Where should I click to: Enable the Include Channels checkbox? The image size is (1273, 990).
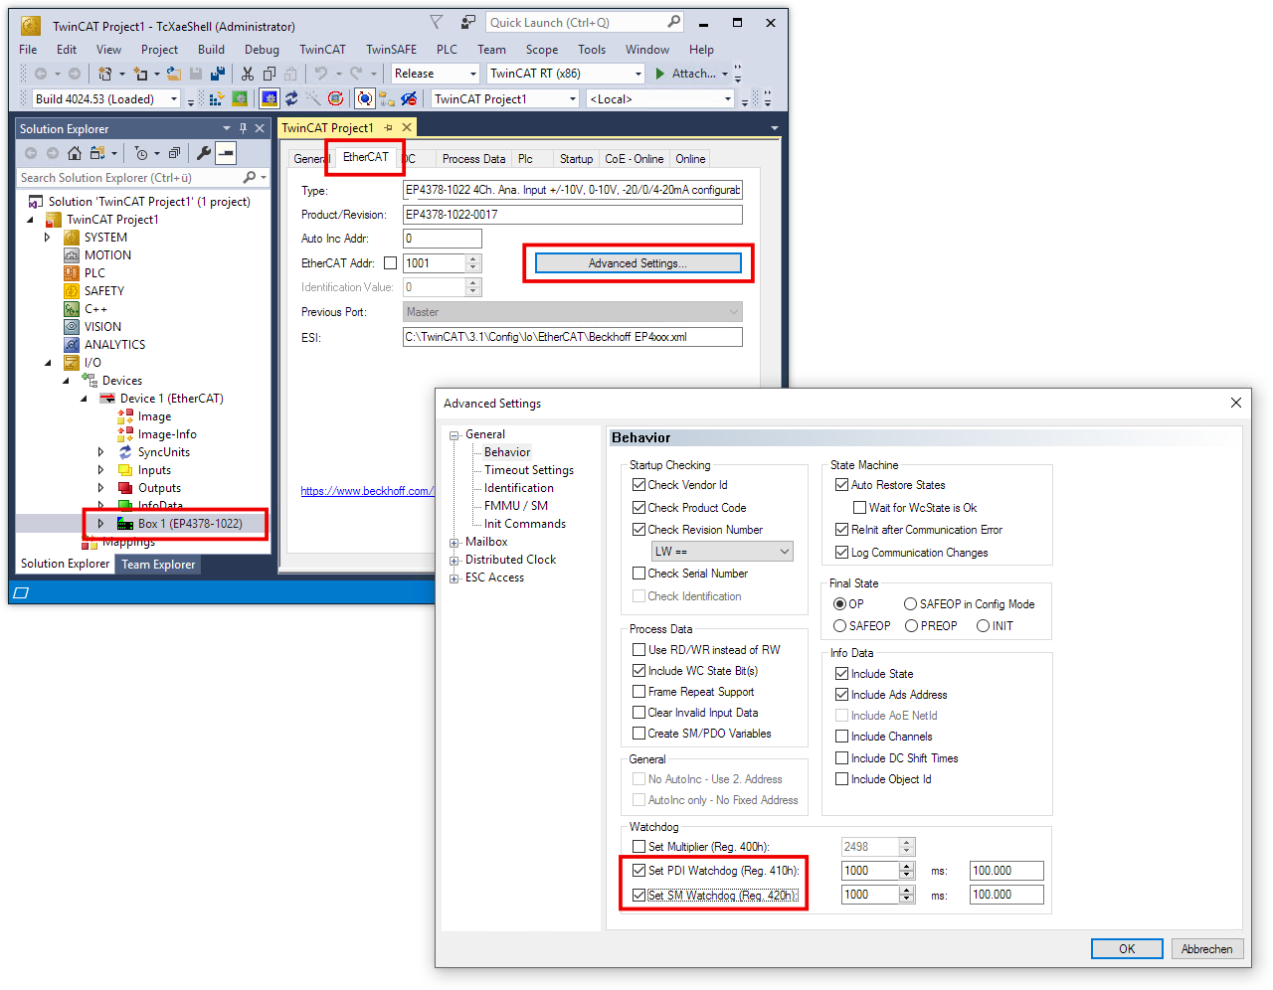(842, 737)
